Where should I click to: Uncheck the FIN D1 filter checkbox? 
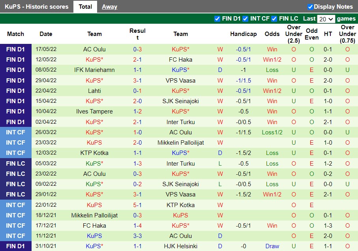pos(217,19)
